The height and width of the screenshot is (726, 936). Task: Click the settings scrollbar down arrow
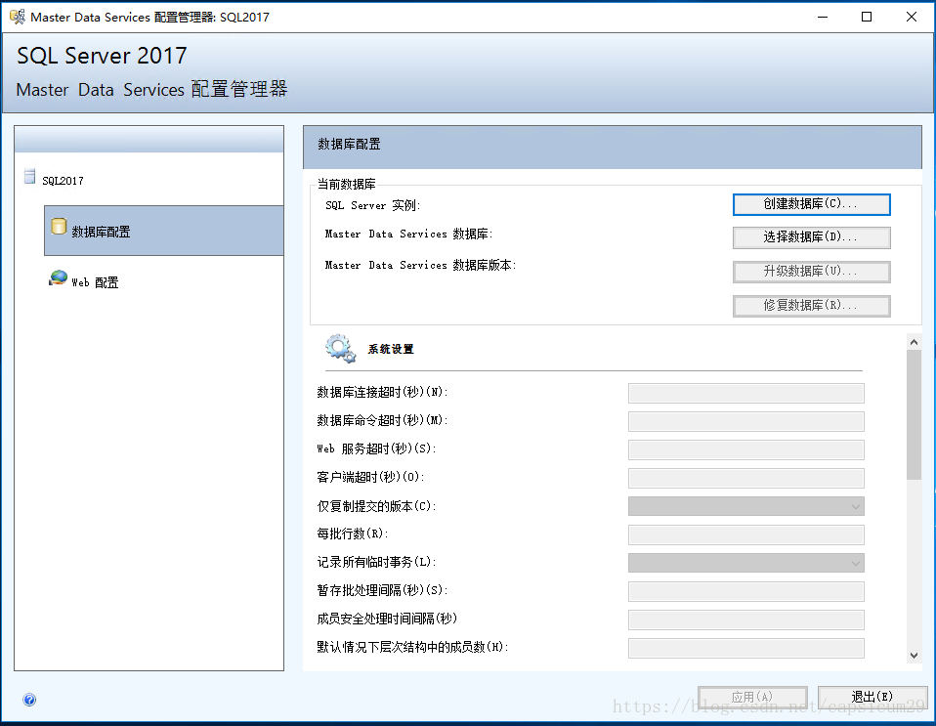[x=914, y=656]
